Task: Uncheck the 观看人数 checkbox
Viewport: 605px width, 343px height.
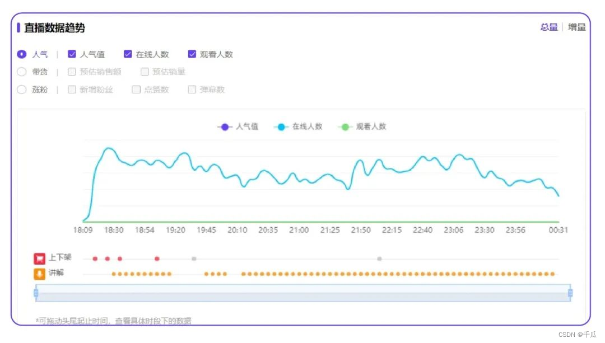Action: tap(192, 54)
